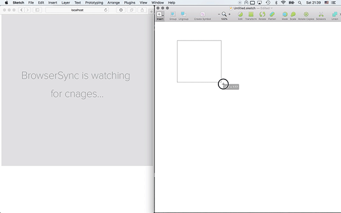Click the Safari share button
Viewport: 341px width, 213px height.
(x=142, y=10)
